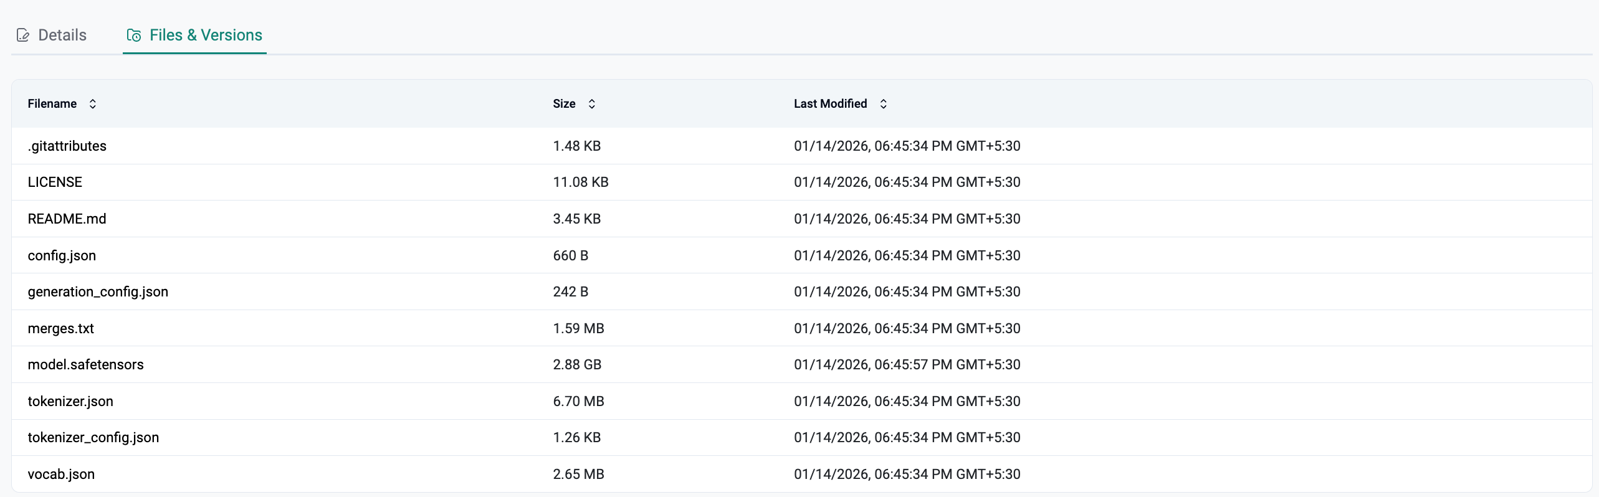Click the Size column header
The width and height of the screenshot is (1599, 497).
[x=564, y=104]
